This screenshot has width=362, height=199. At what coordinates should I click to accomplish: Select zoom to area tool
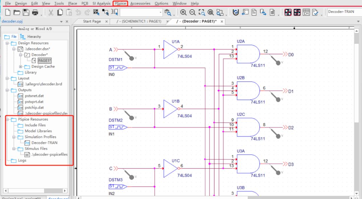pos(201,12)
